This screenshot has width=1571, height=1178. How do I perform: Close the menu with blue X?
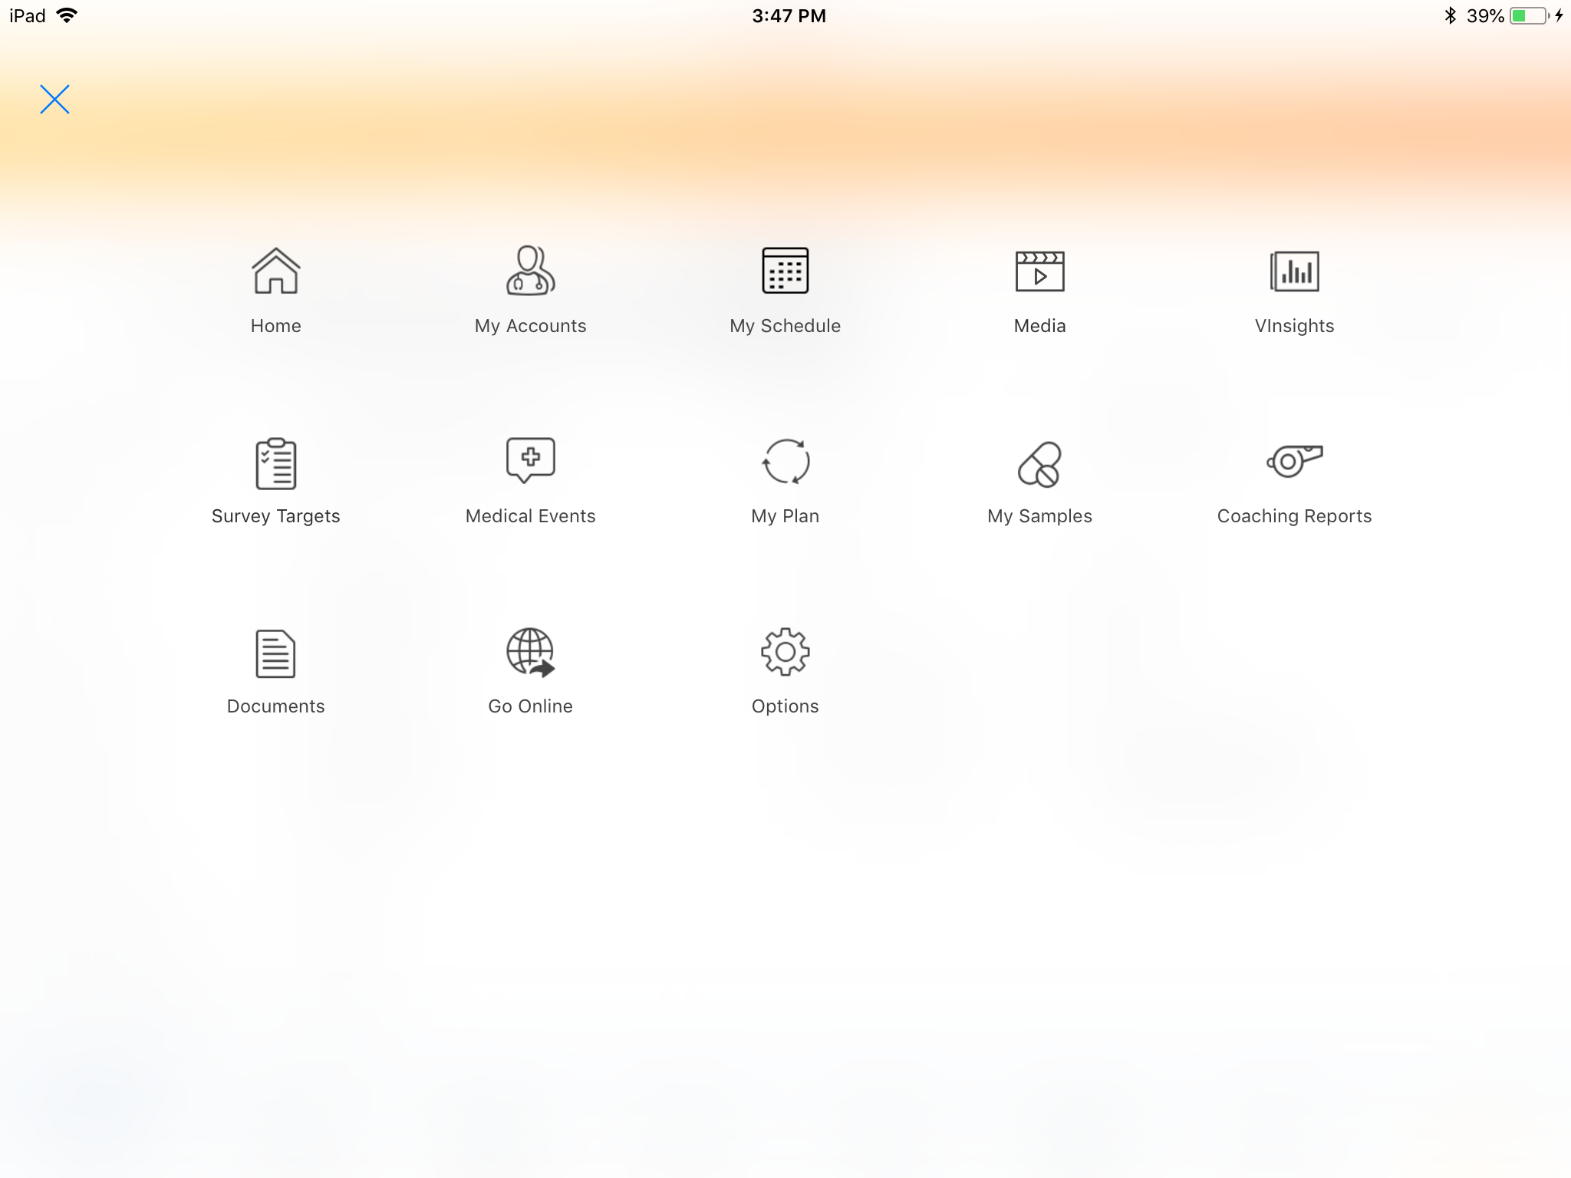tap(54, 99)
